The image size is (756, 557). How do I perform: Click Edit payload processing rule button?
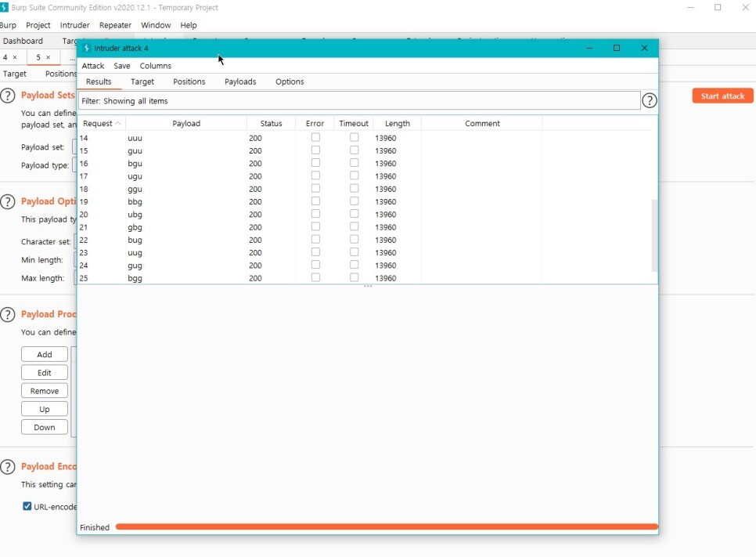tap(45, 373)
